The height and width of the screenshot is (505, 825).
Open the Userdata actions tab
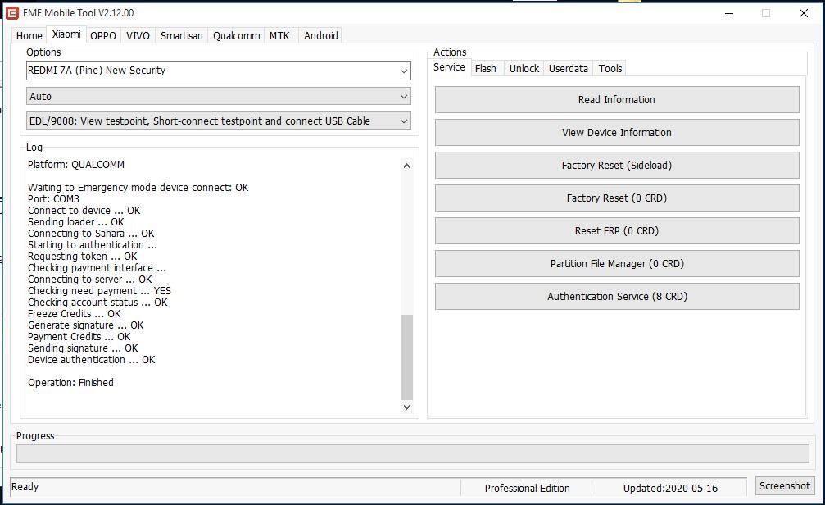(569, 69)
